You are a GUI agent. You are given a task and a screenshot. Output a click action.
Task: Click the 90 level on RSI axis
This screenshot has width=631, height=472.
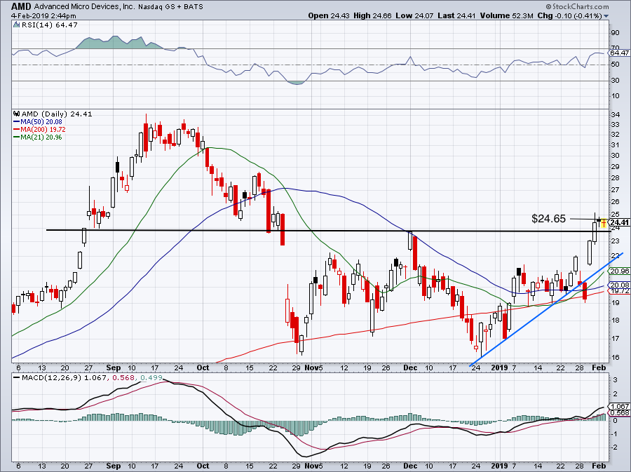(x=616, y=32)
